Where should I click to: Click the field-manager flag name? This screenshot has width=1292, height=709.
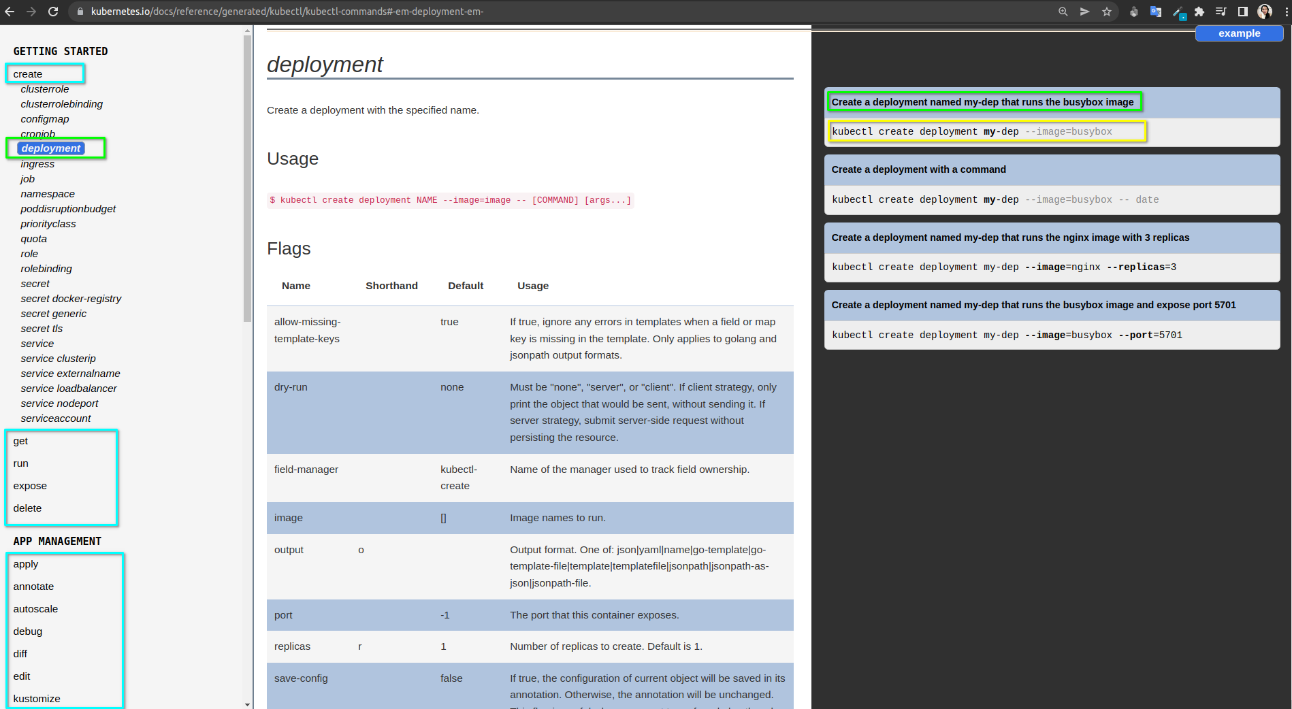306,469
